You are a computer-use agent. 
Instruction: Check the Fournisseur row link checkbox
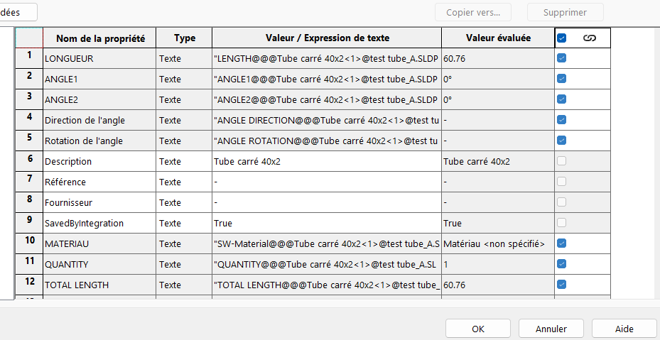coord(561,202)
